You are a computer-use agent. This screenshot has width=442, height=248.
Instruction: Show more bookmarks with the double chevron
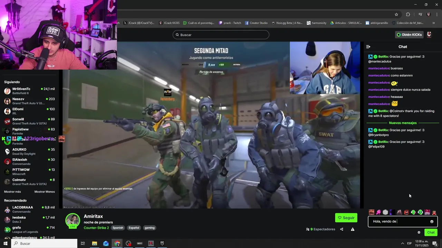click(434, 23)
